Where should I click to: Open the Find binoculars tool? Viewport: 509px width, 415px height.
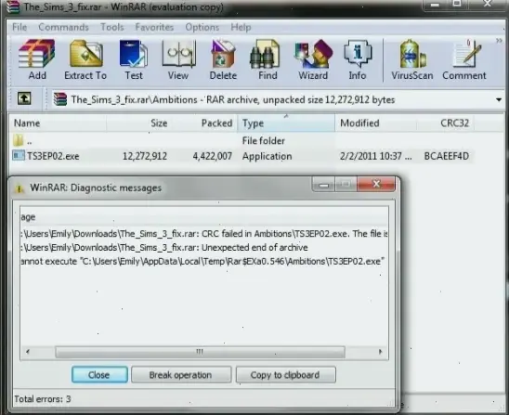pyautogui.click(x=268, y=60)
